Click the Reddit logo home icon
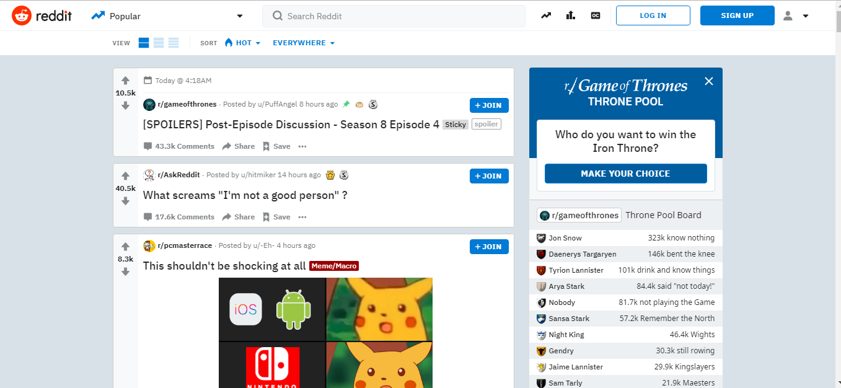 tap(22, 16)
